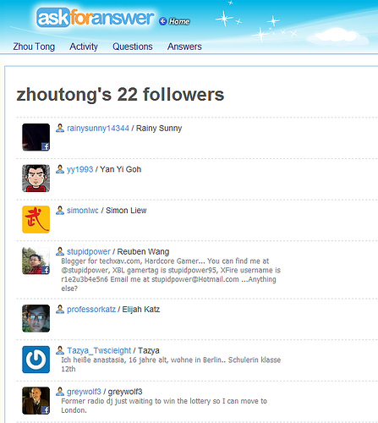Open Tazya_Twscieight's profile link
Screen dimensions: 378x423
99,350
